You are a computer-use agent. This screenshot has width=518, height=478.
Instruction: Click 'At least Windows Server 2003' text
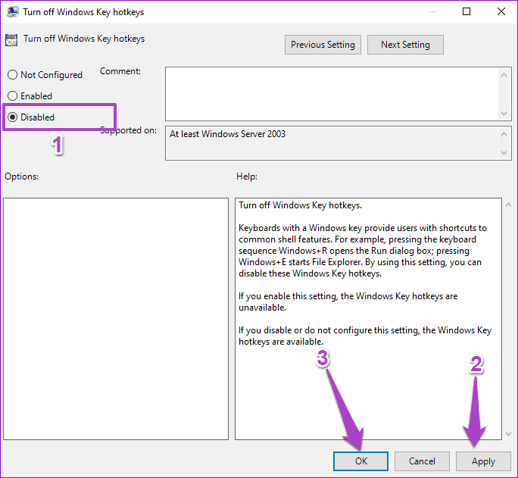click(227, 134)
